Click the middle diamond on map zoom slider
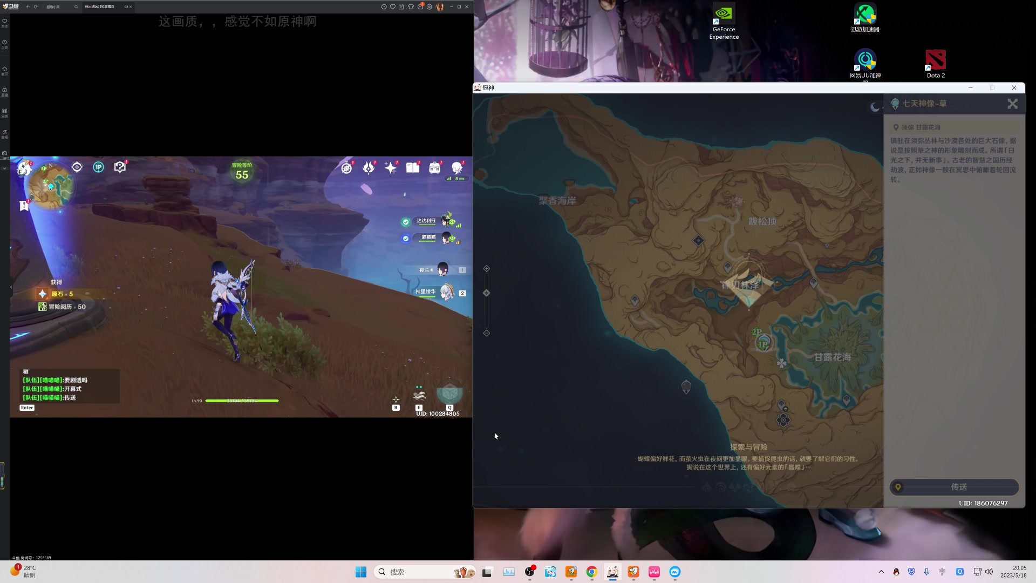This screenshot has height=583, width=1036. [x=486, y=293]
